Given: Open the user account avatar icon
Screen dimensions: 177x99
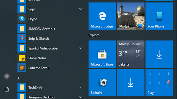Looking at the screenshot, I should (7, 76).
